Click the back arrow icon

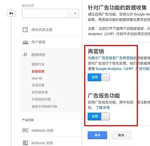click(x=11, y=13)
